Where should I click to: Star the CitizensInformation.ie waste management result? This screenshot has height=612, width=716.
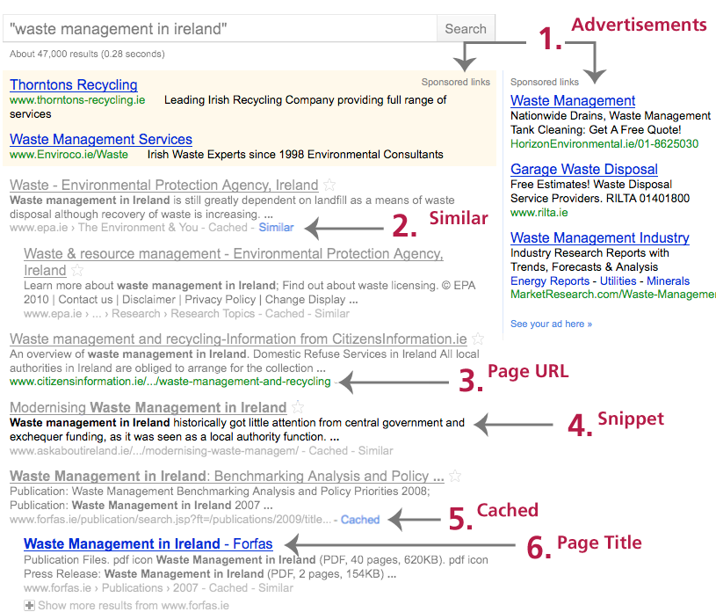click(478, 339)
